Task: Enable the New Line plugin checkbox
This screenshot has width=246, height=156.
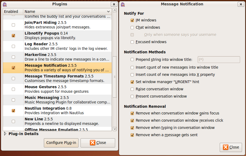Action: pyautogui.click(x=13, y=121)
